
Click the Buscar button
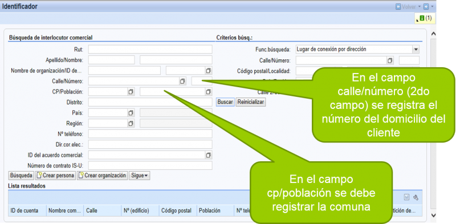tap(225, 103)
